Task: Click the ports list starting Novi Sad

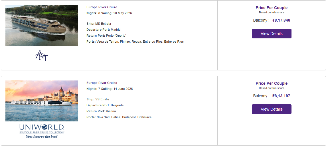Action: click(119, 117)
